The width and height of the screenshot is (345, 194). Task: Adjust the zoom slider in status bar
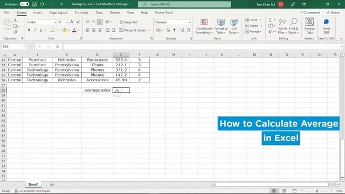point(317,191)
